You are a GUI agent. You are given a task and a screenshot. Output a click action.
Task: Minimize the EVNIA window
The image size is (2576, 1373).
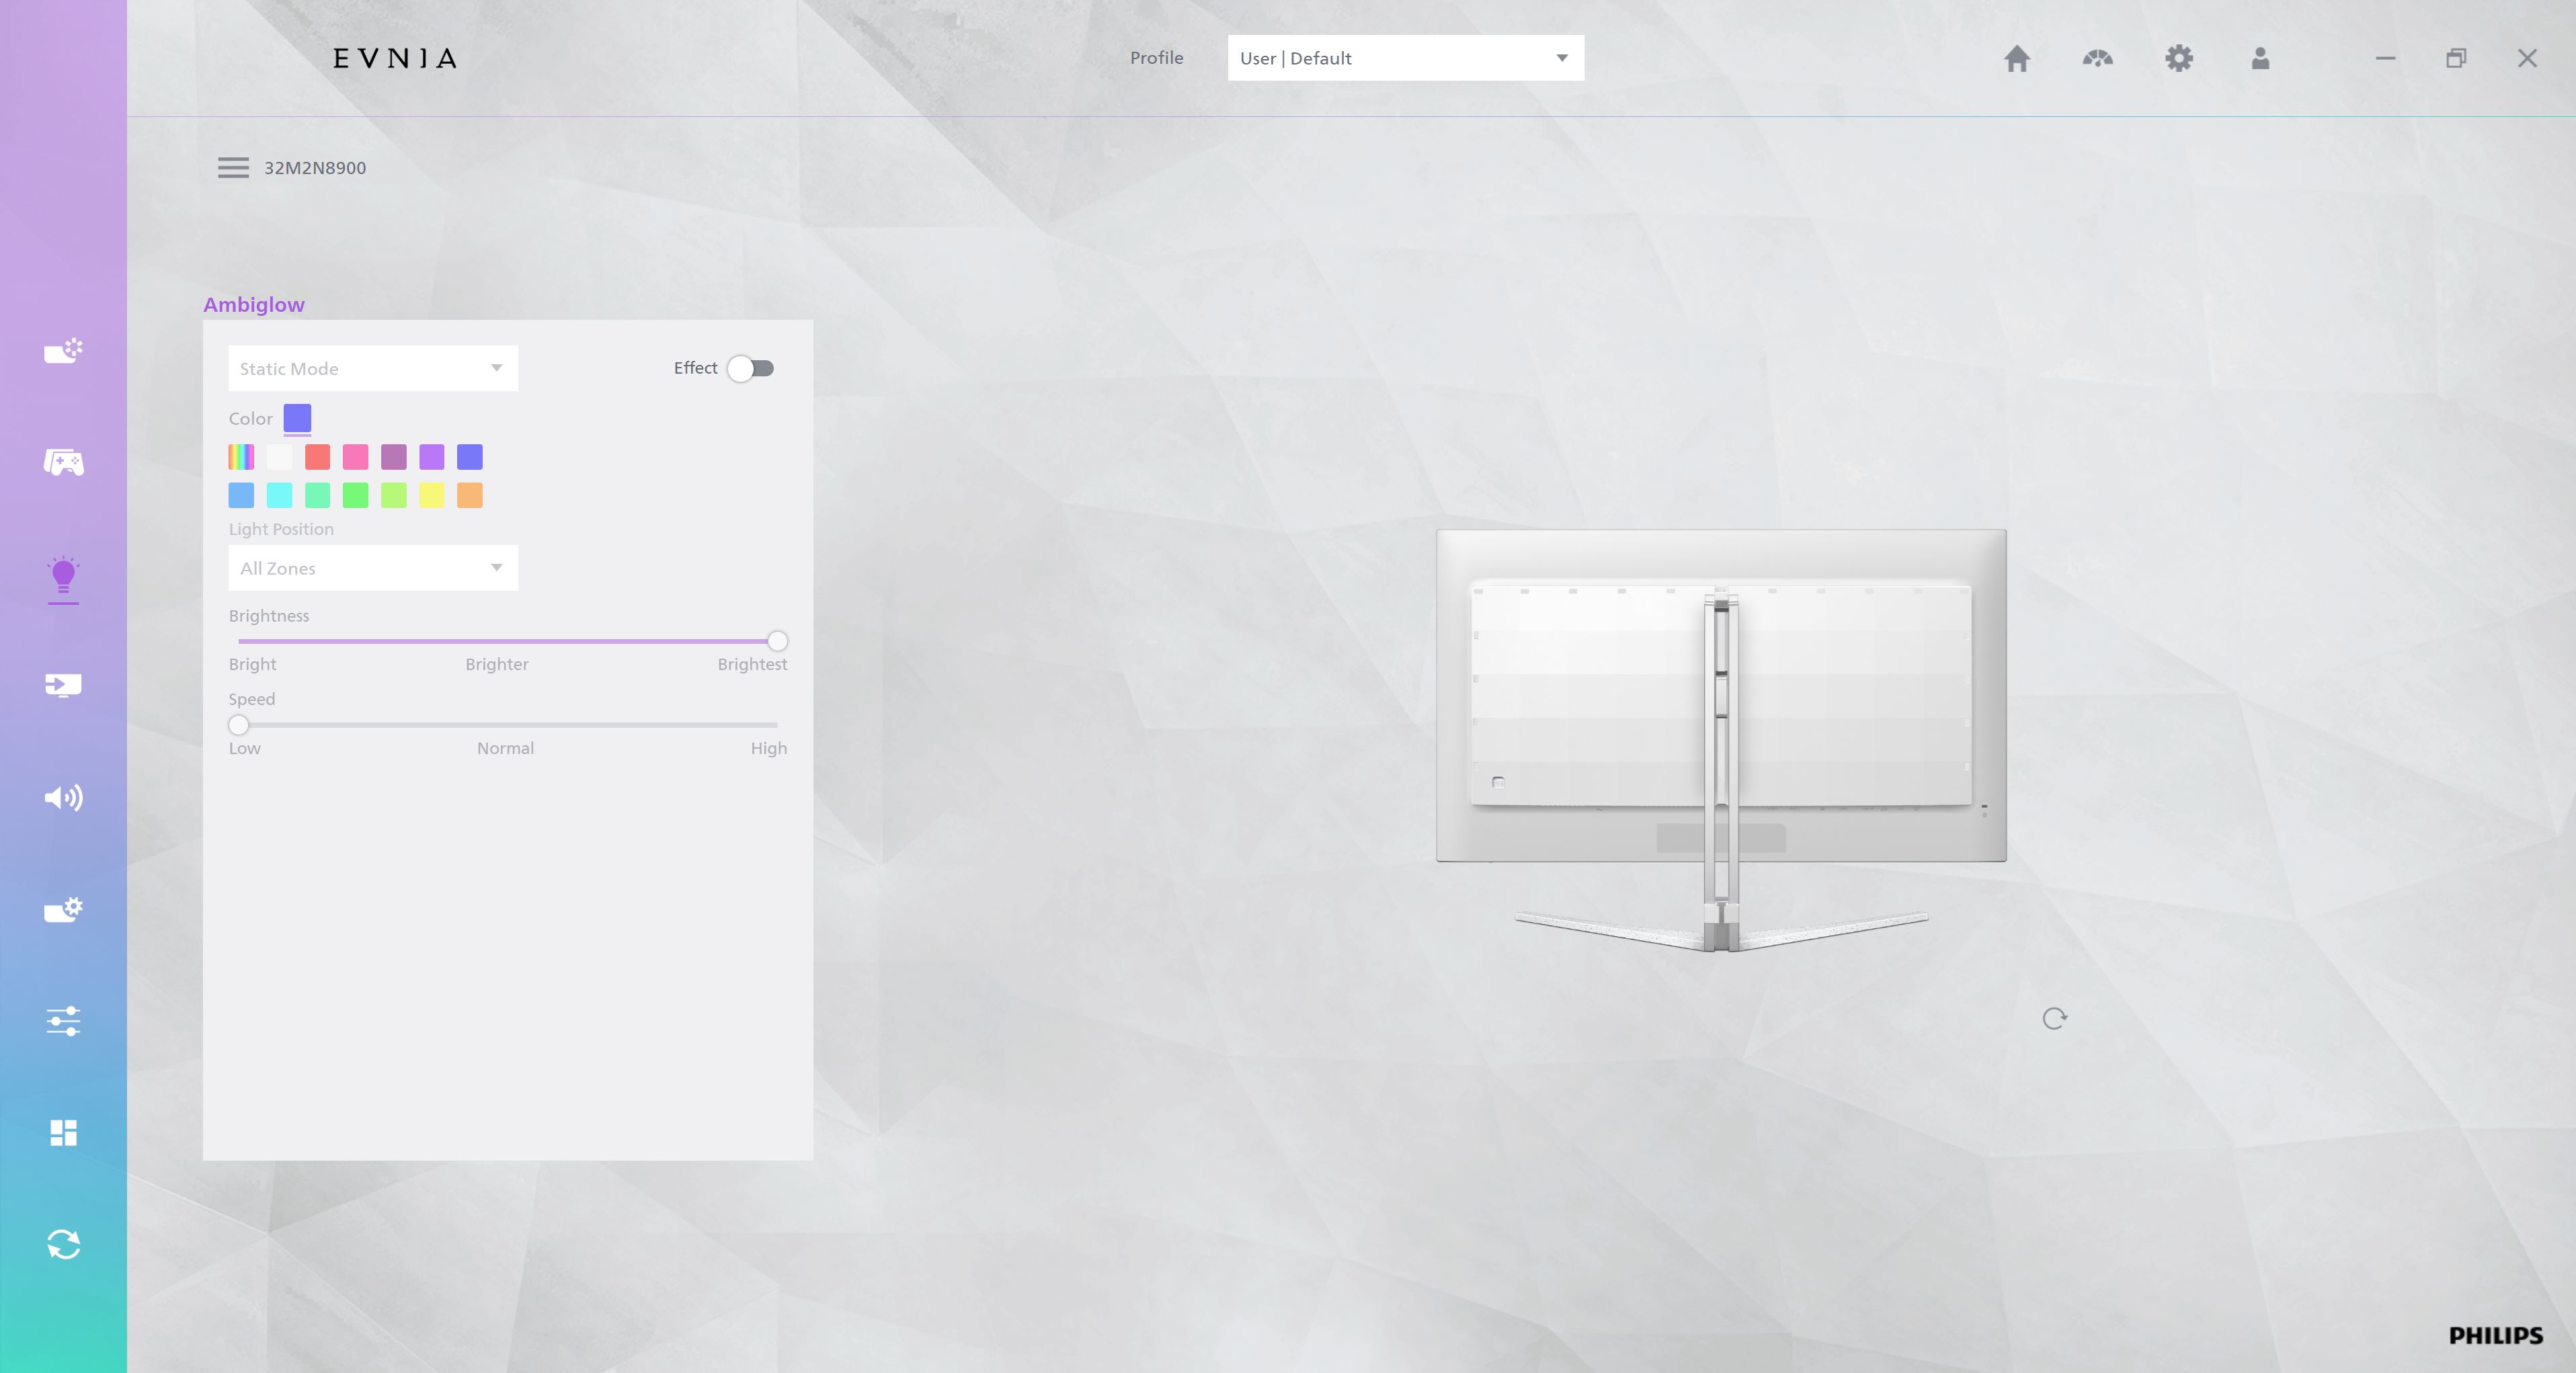tap(2385, 58)
